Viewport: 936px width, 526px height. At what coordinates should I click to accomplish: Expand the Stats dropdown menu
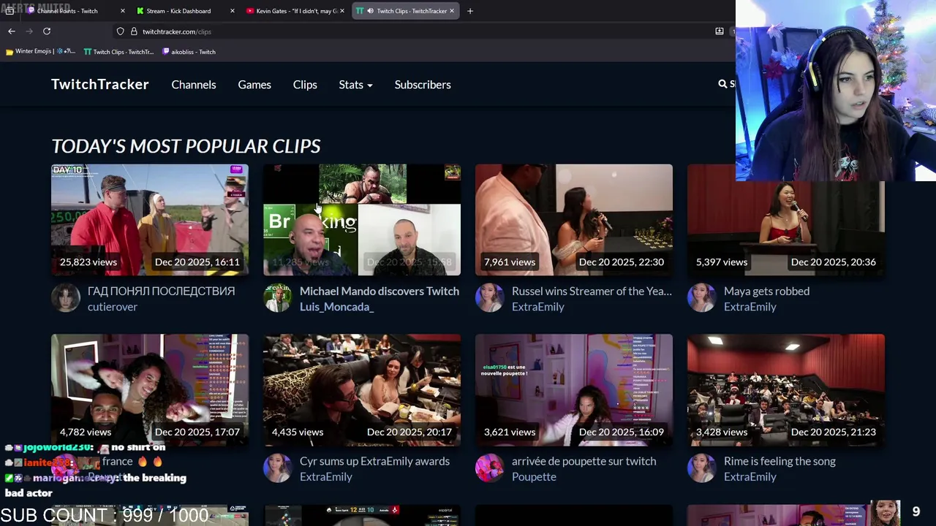[355, 85]
